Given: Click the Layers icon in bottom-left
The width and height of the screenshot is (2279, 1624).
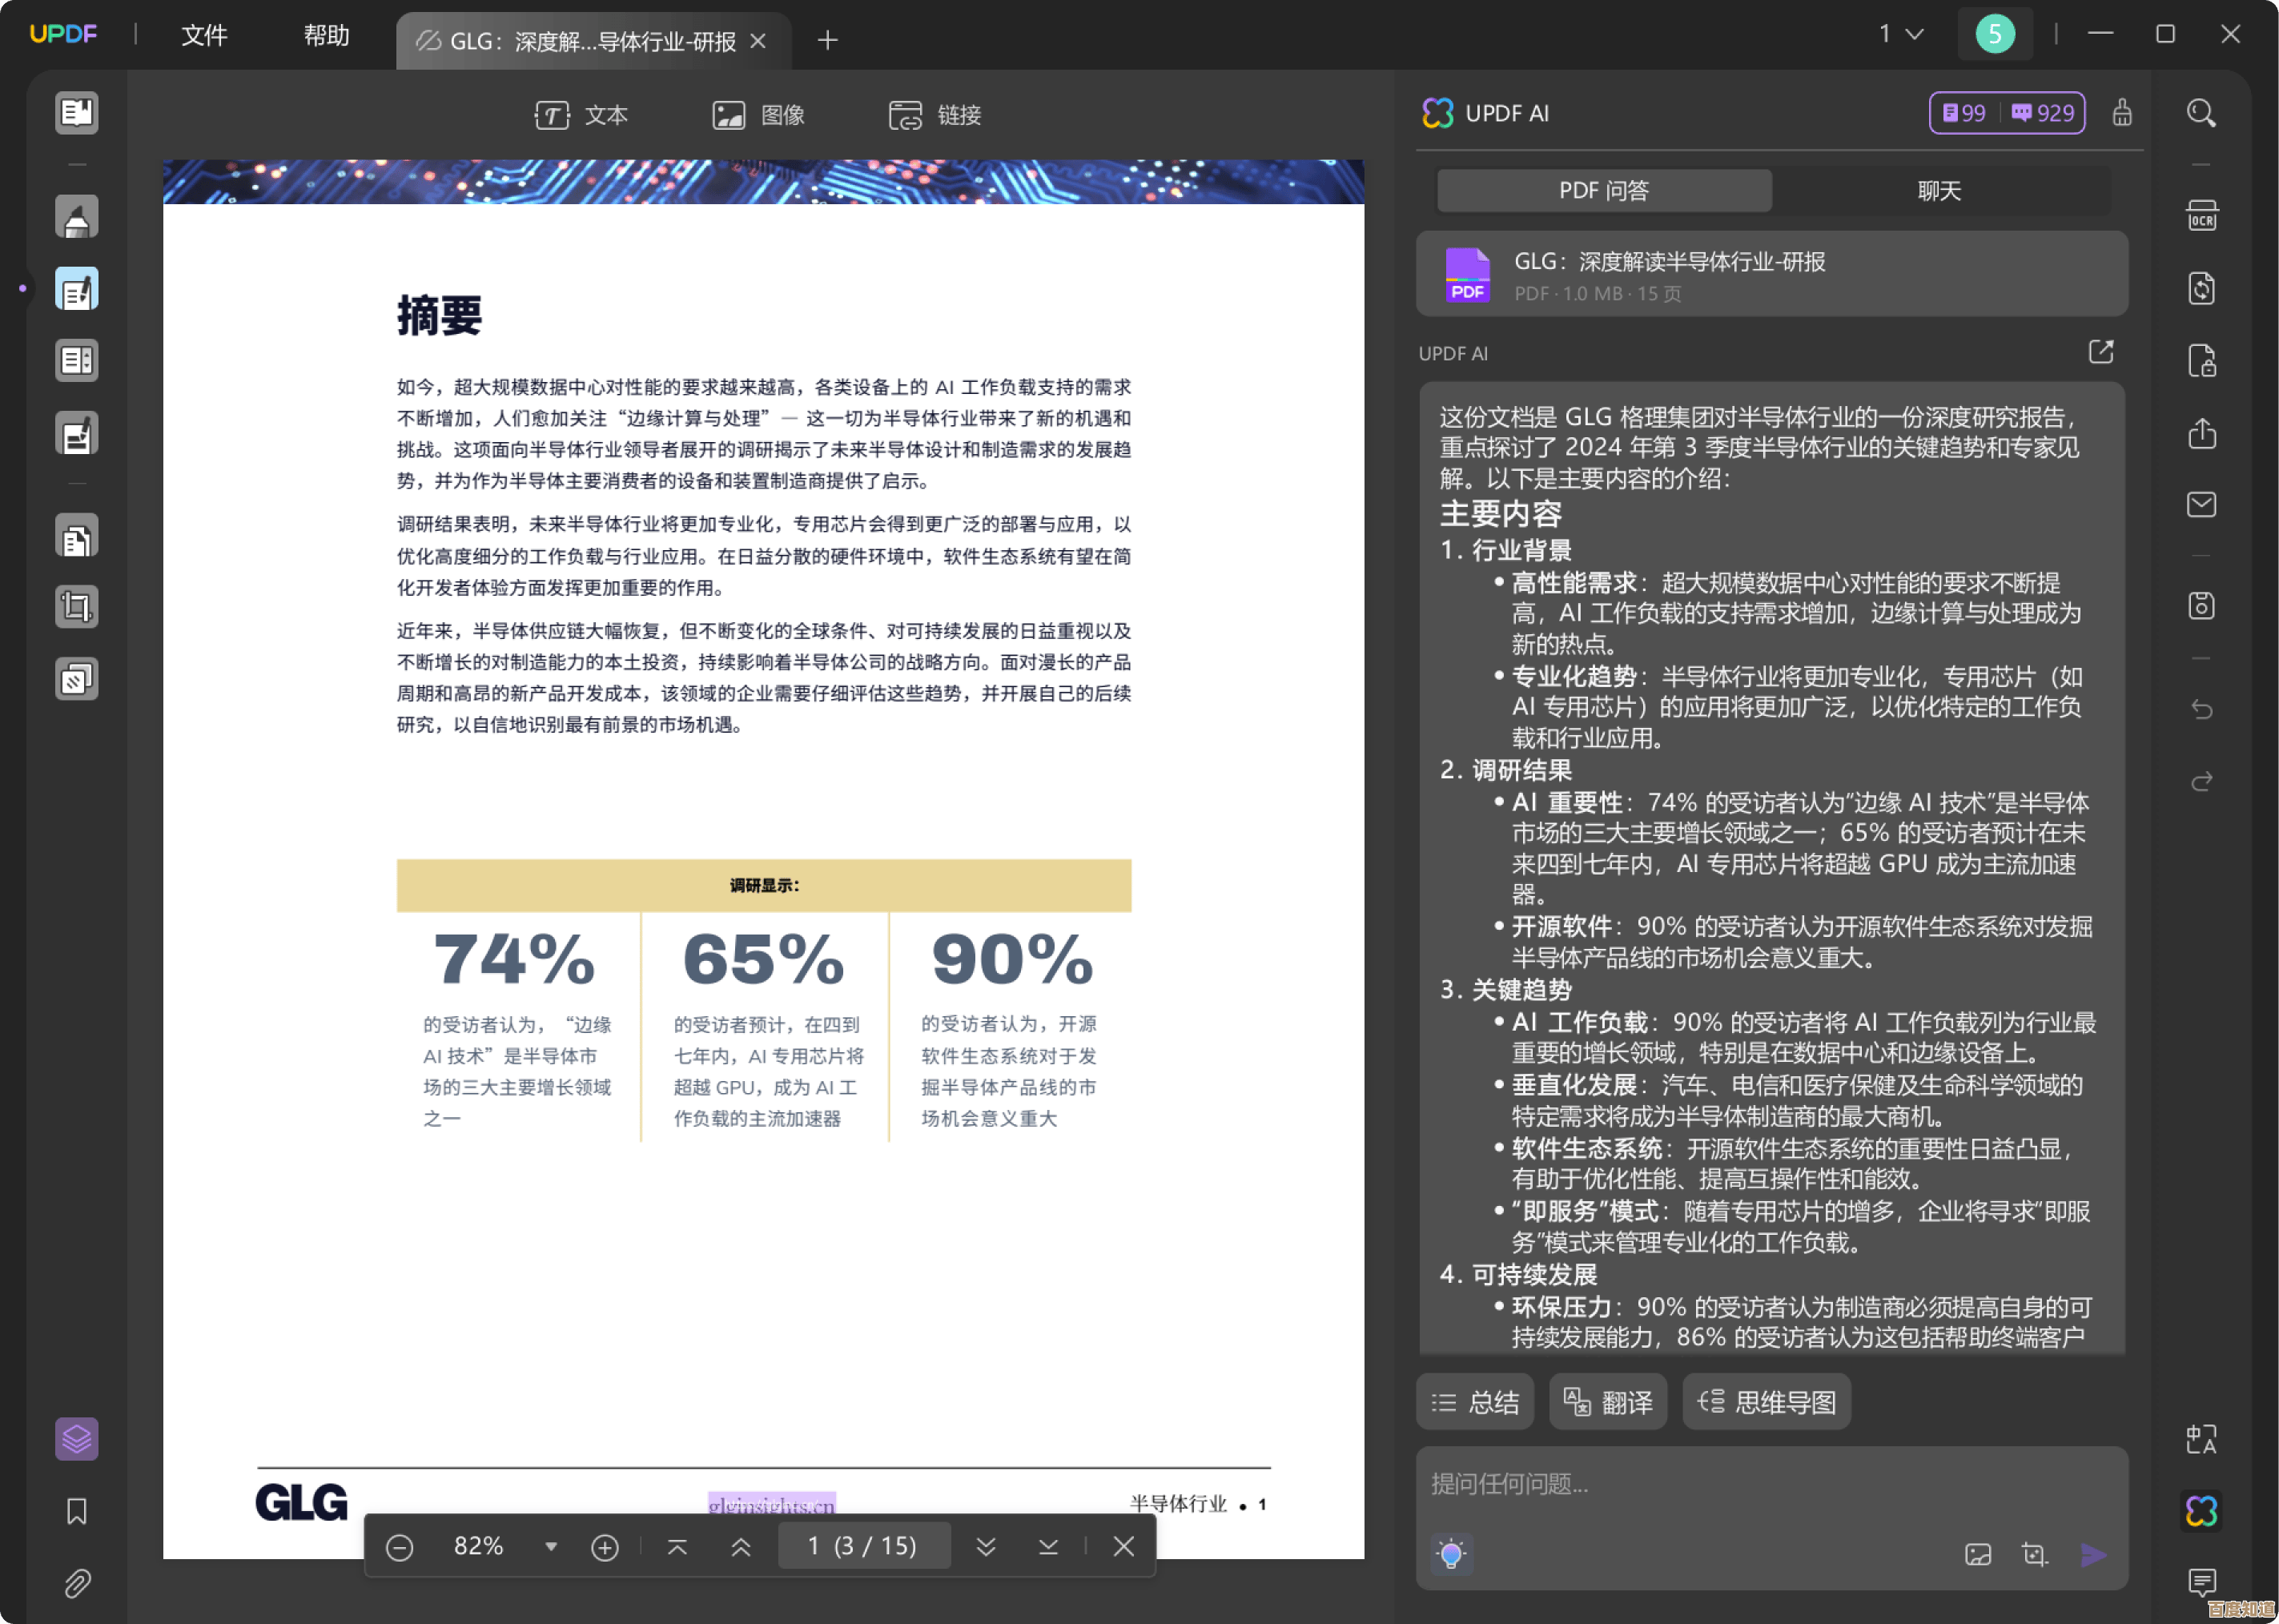Looking at the screenshot, I should pyautogui.click(x=77, y=1439).
